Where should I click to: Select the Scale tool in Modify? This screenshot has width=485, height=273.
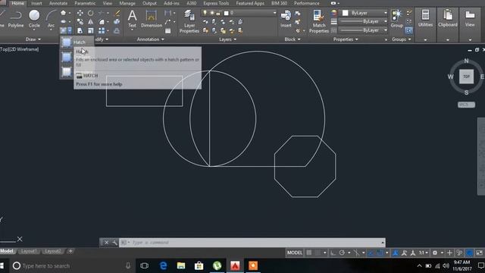[x=90, y=30]
